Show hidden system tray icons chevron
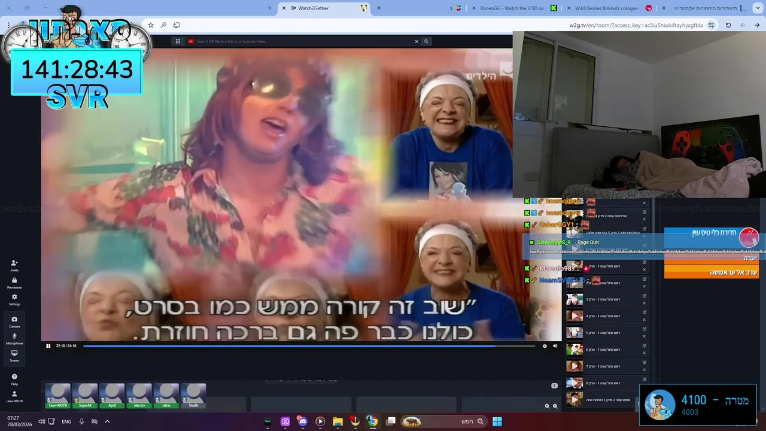 (107, 421)
